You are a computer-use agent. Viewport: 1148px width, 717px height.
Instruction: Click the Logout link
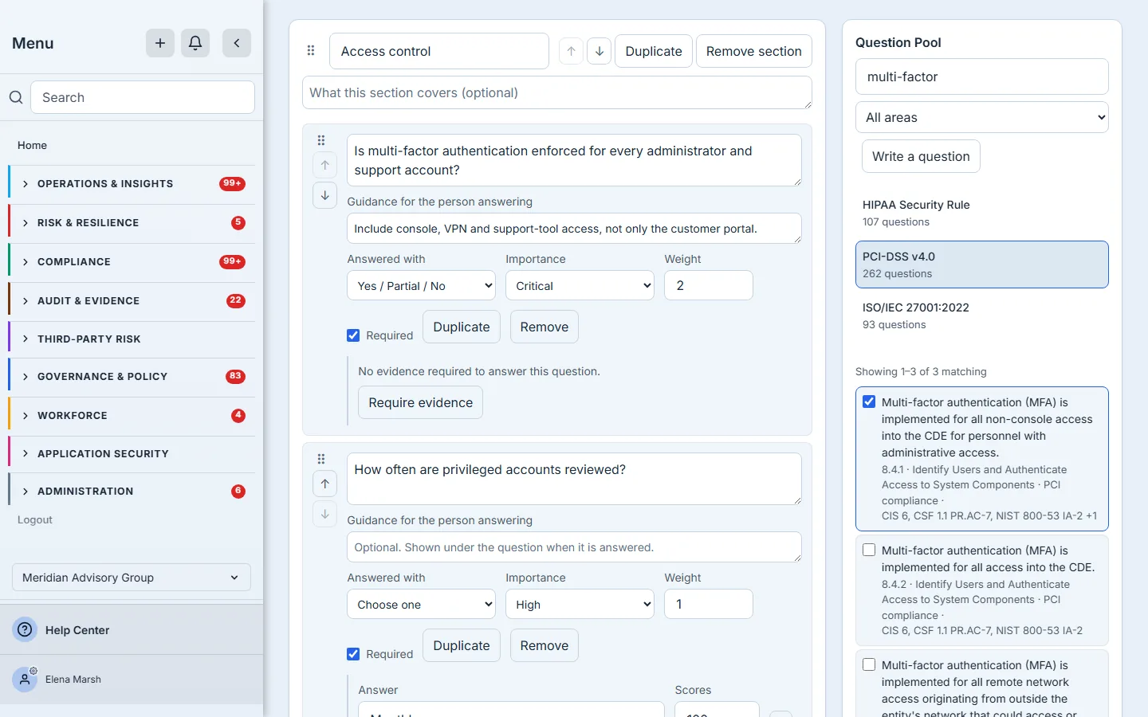[35, 519]
